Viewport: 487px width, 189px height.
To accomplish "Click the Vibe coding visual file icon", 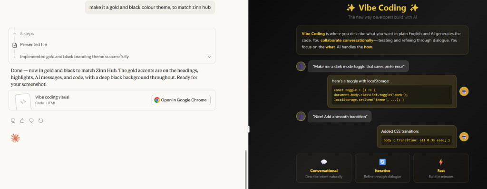I will coord(23,101).
